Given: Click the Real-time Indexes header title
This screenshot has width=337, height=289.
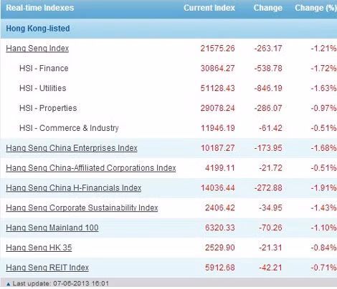Looking at the screenshot, I should pyautogui.click(x=40, y=8).
